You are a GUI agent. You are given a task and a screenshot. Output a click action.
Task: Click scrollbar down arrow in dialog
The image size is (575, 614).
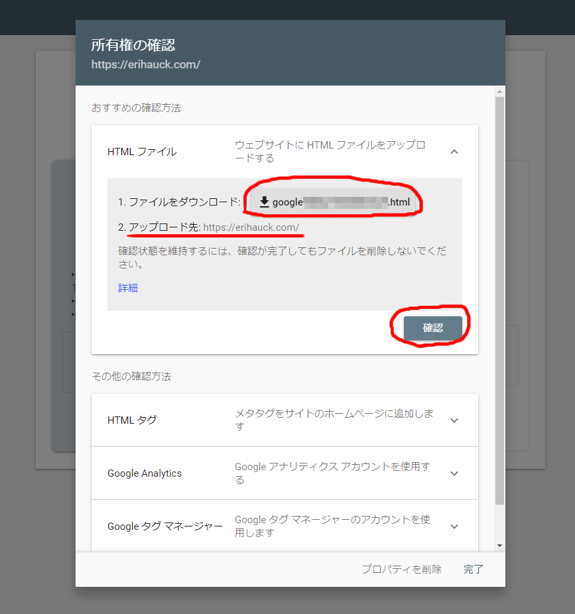[499, 546]
